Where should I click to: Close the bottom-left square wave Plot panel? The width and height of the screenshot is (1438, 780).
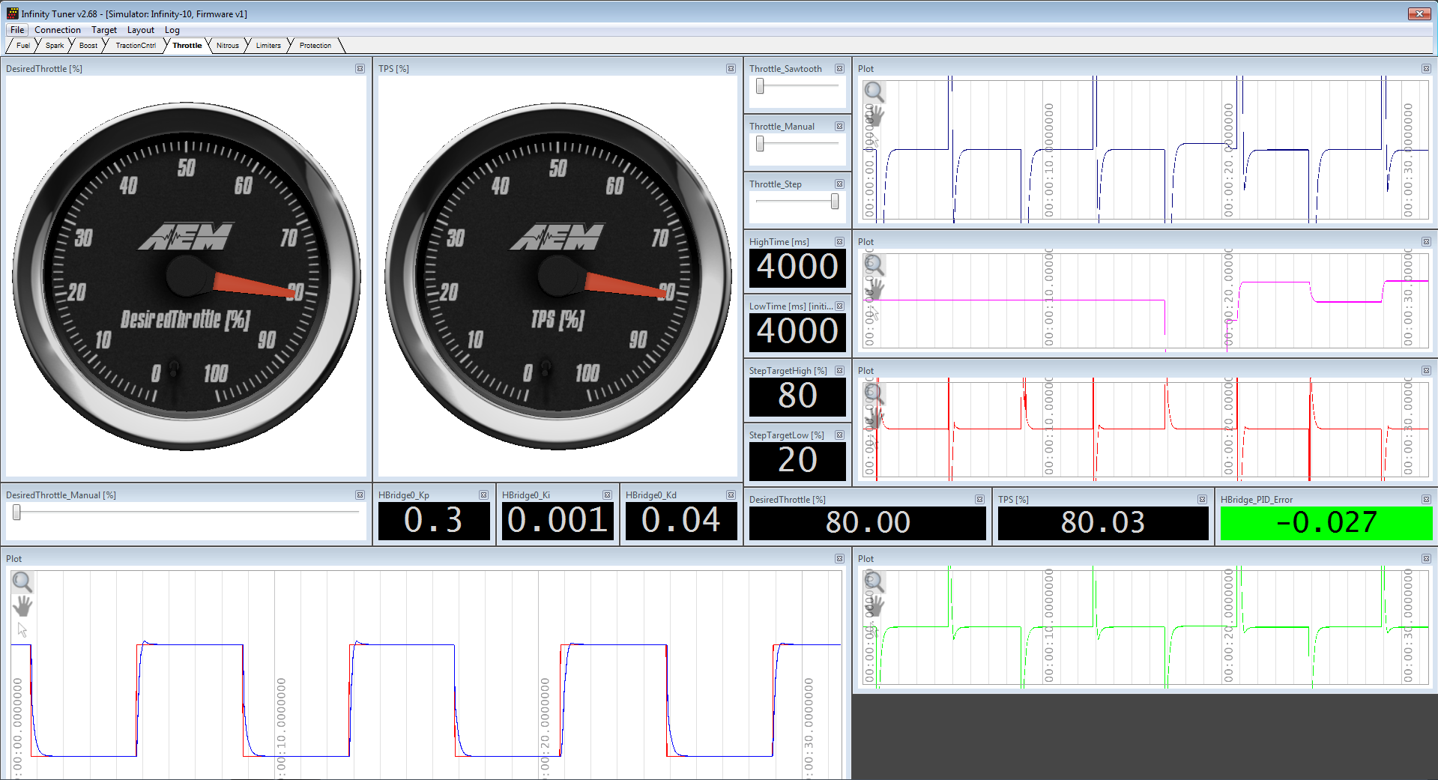[839, 558]
